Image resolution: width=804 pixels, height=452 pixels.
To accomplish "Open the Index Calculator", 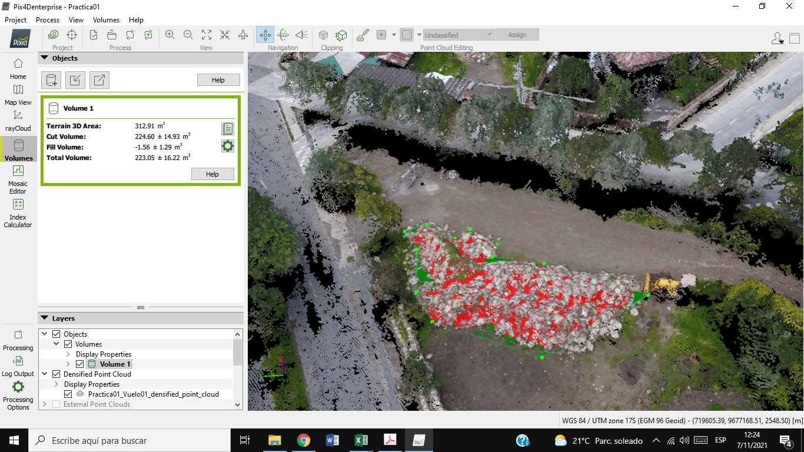I will [18, 212].
